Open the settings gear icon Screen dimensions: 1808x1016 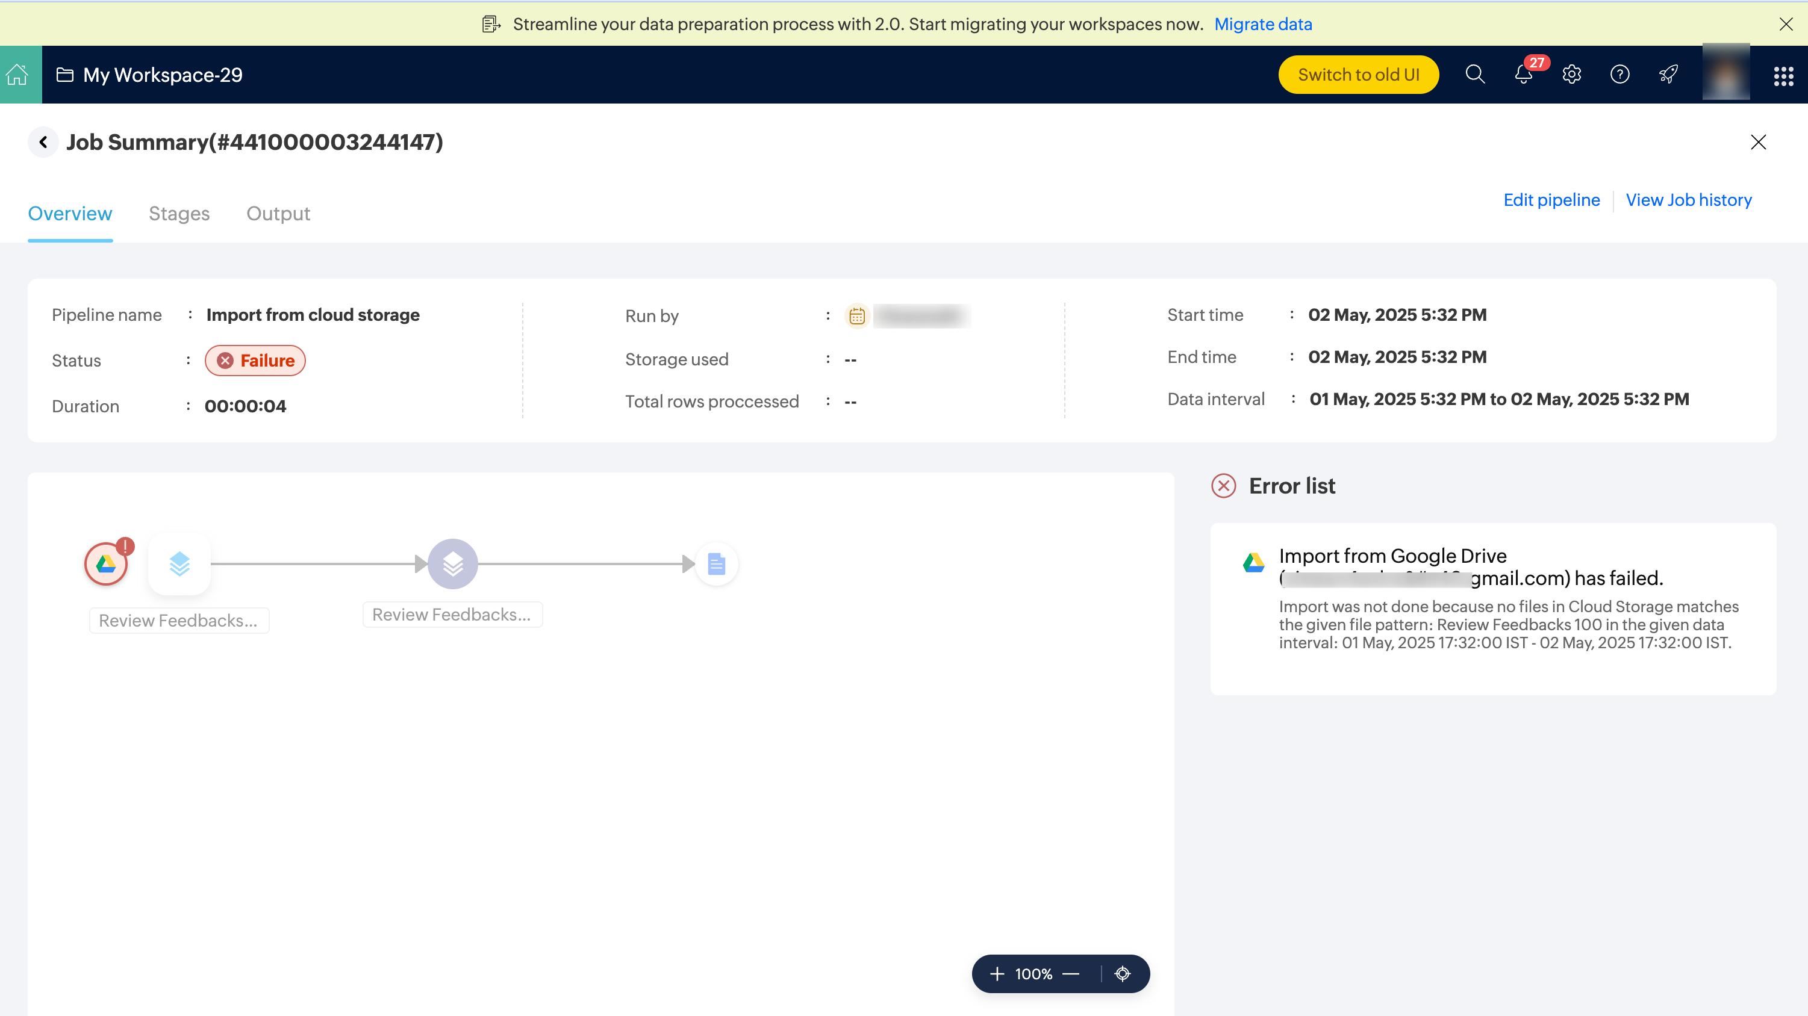pyautogui.click(x=1571, y=75)
